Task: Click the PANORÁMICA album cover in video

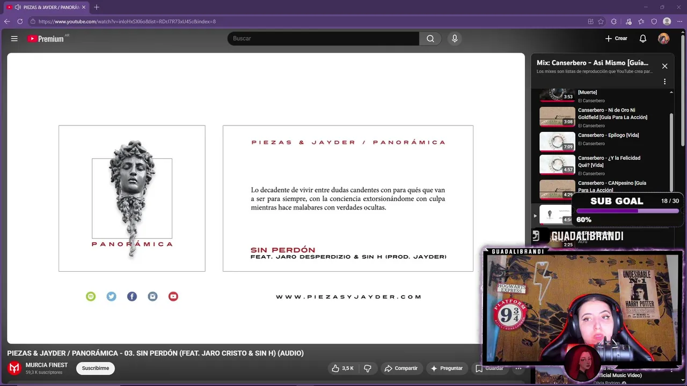Action: tap(132, 198)
